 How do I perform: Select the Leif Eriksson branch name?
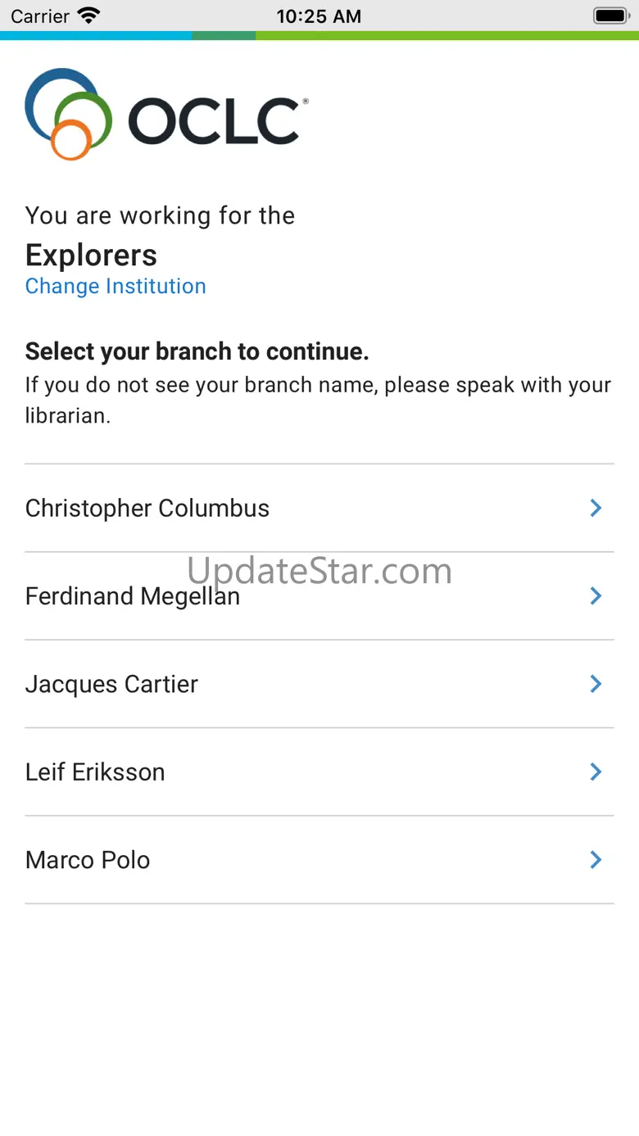95,772
